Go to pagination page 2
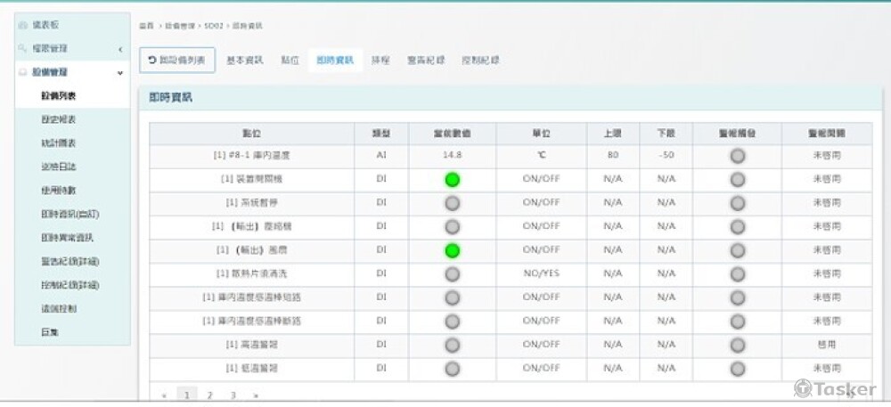Viewport: 891px width, 407px height. click(x=209, y=395)
